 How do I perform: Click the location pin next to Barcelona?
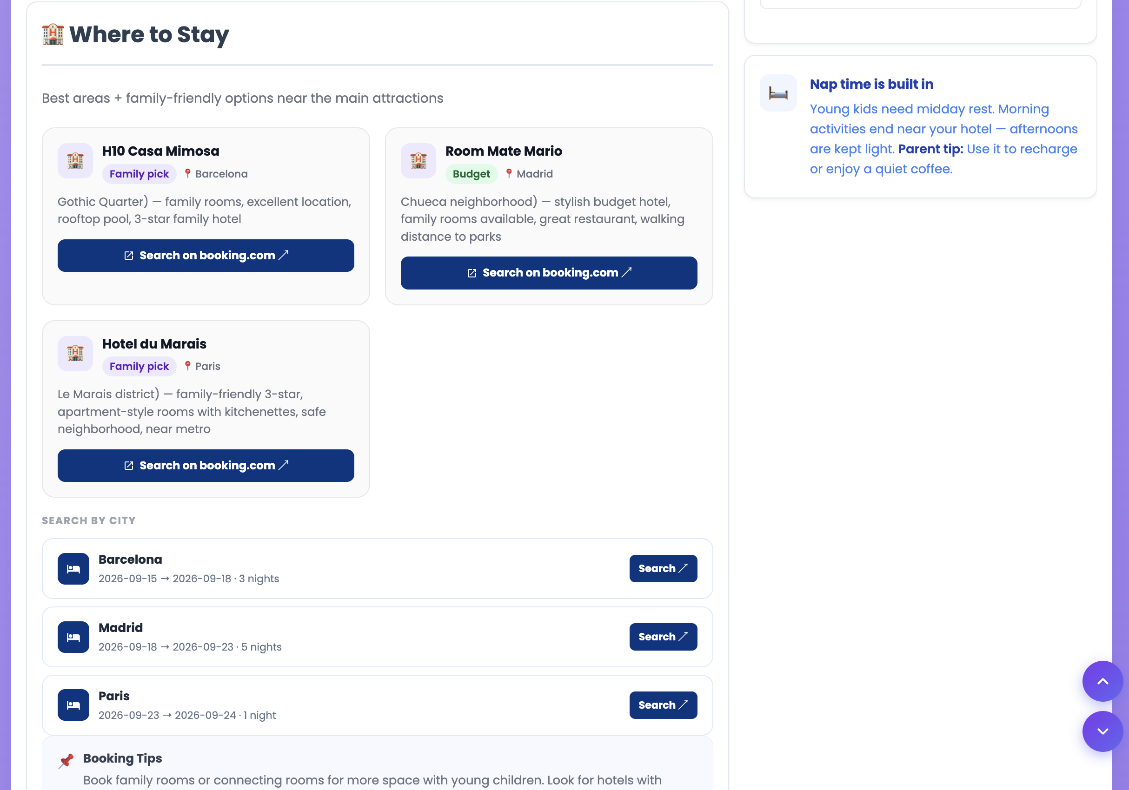(187, 173)
